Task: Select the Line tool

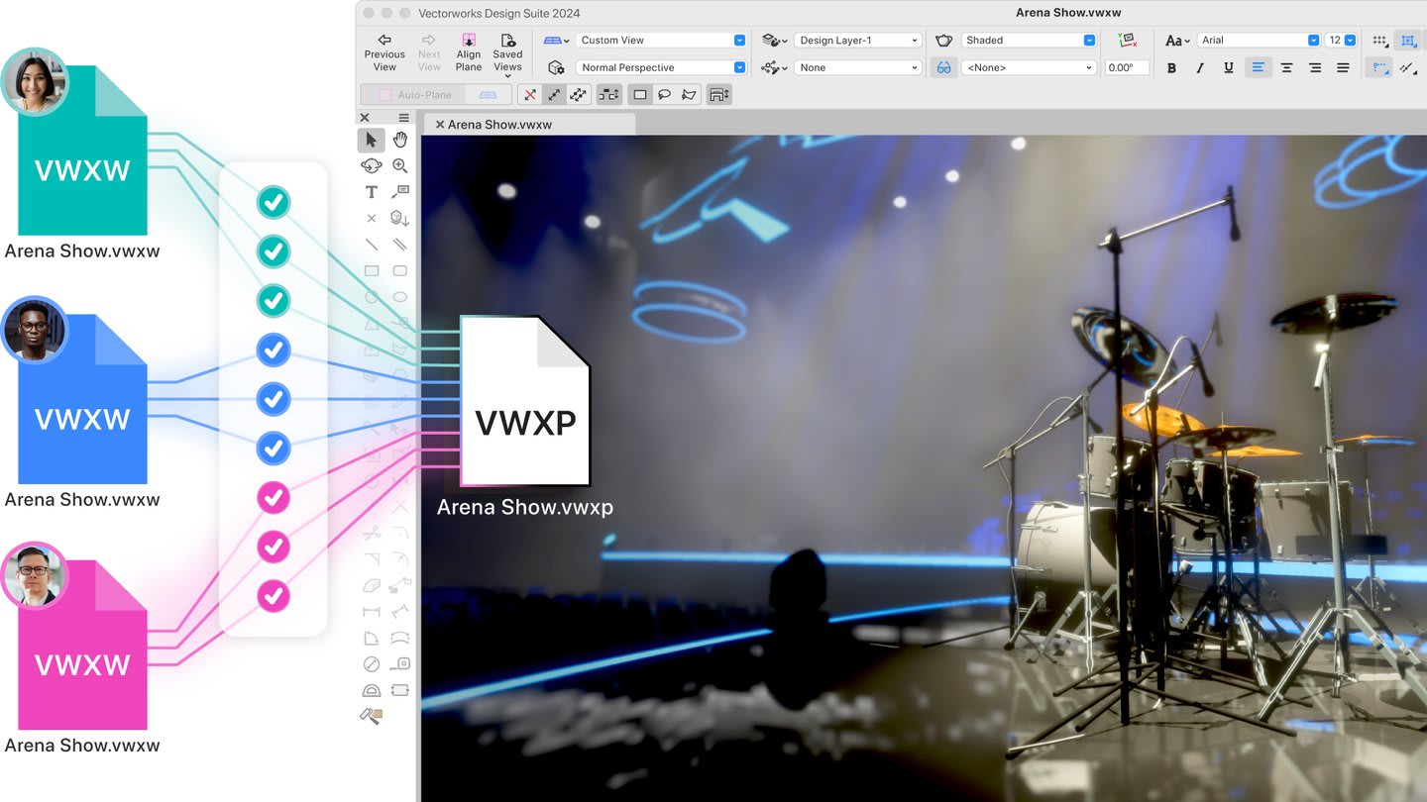Action: (372, 245)
